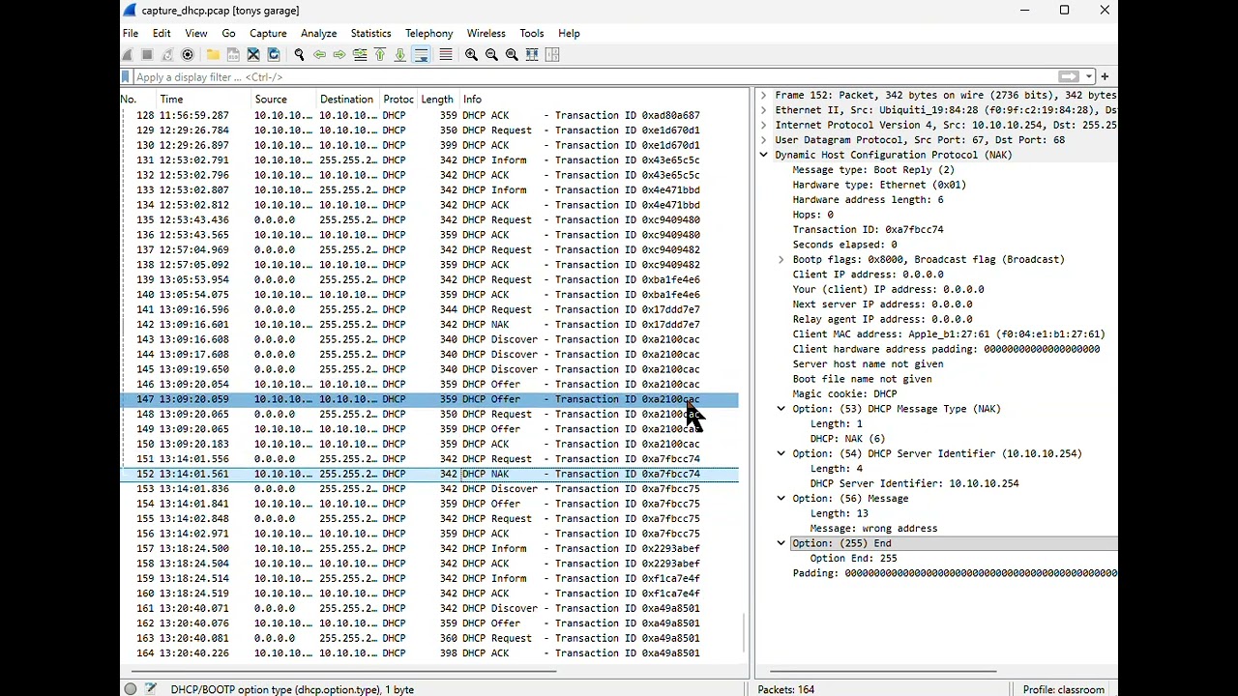Viewport: 1238px width, 696px height.
Task: Jump to the last packet icon
Action: click(x=400, y=55)
